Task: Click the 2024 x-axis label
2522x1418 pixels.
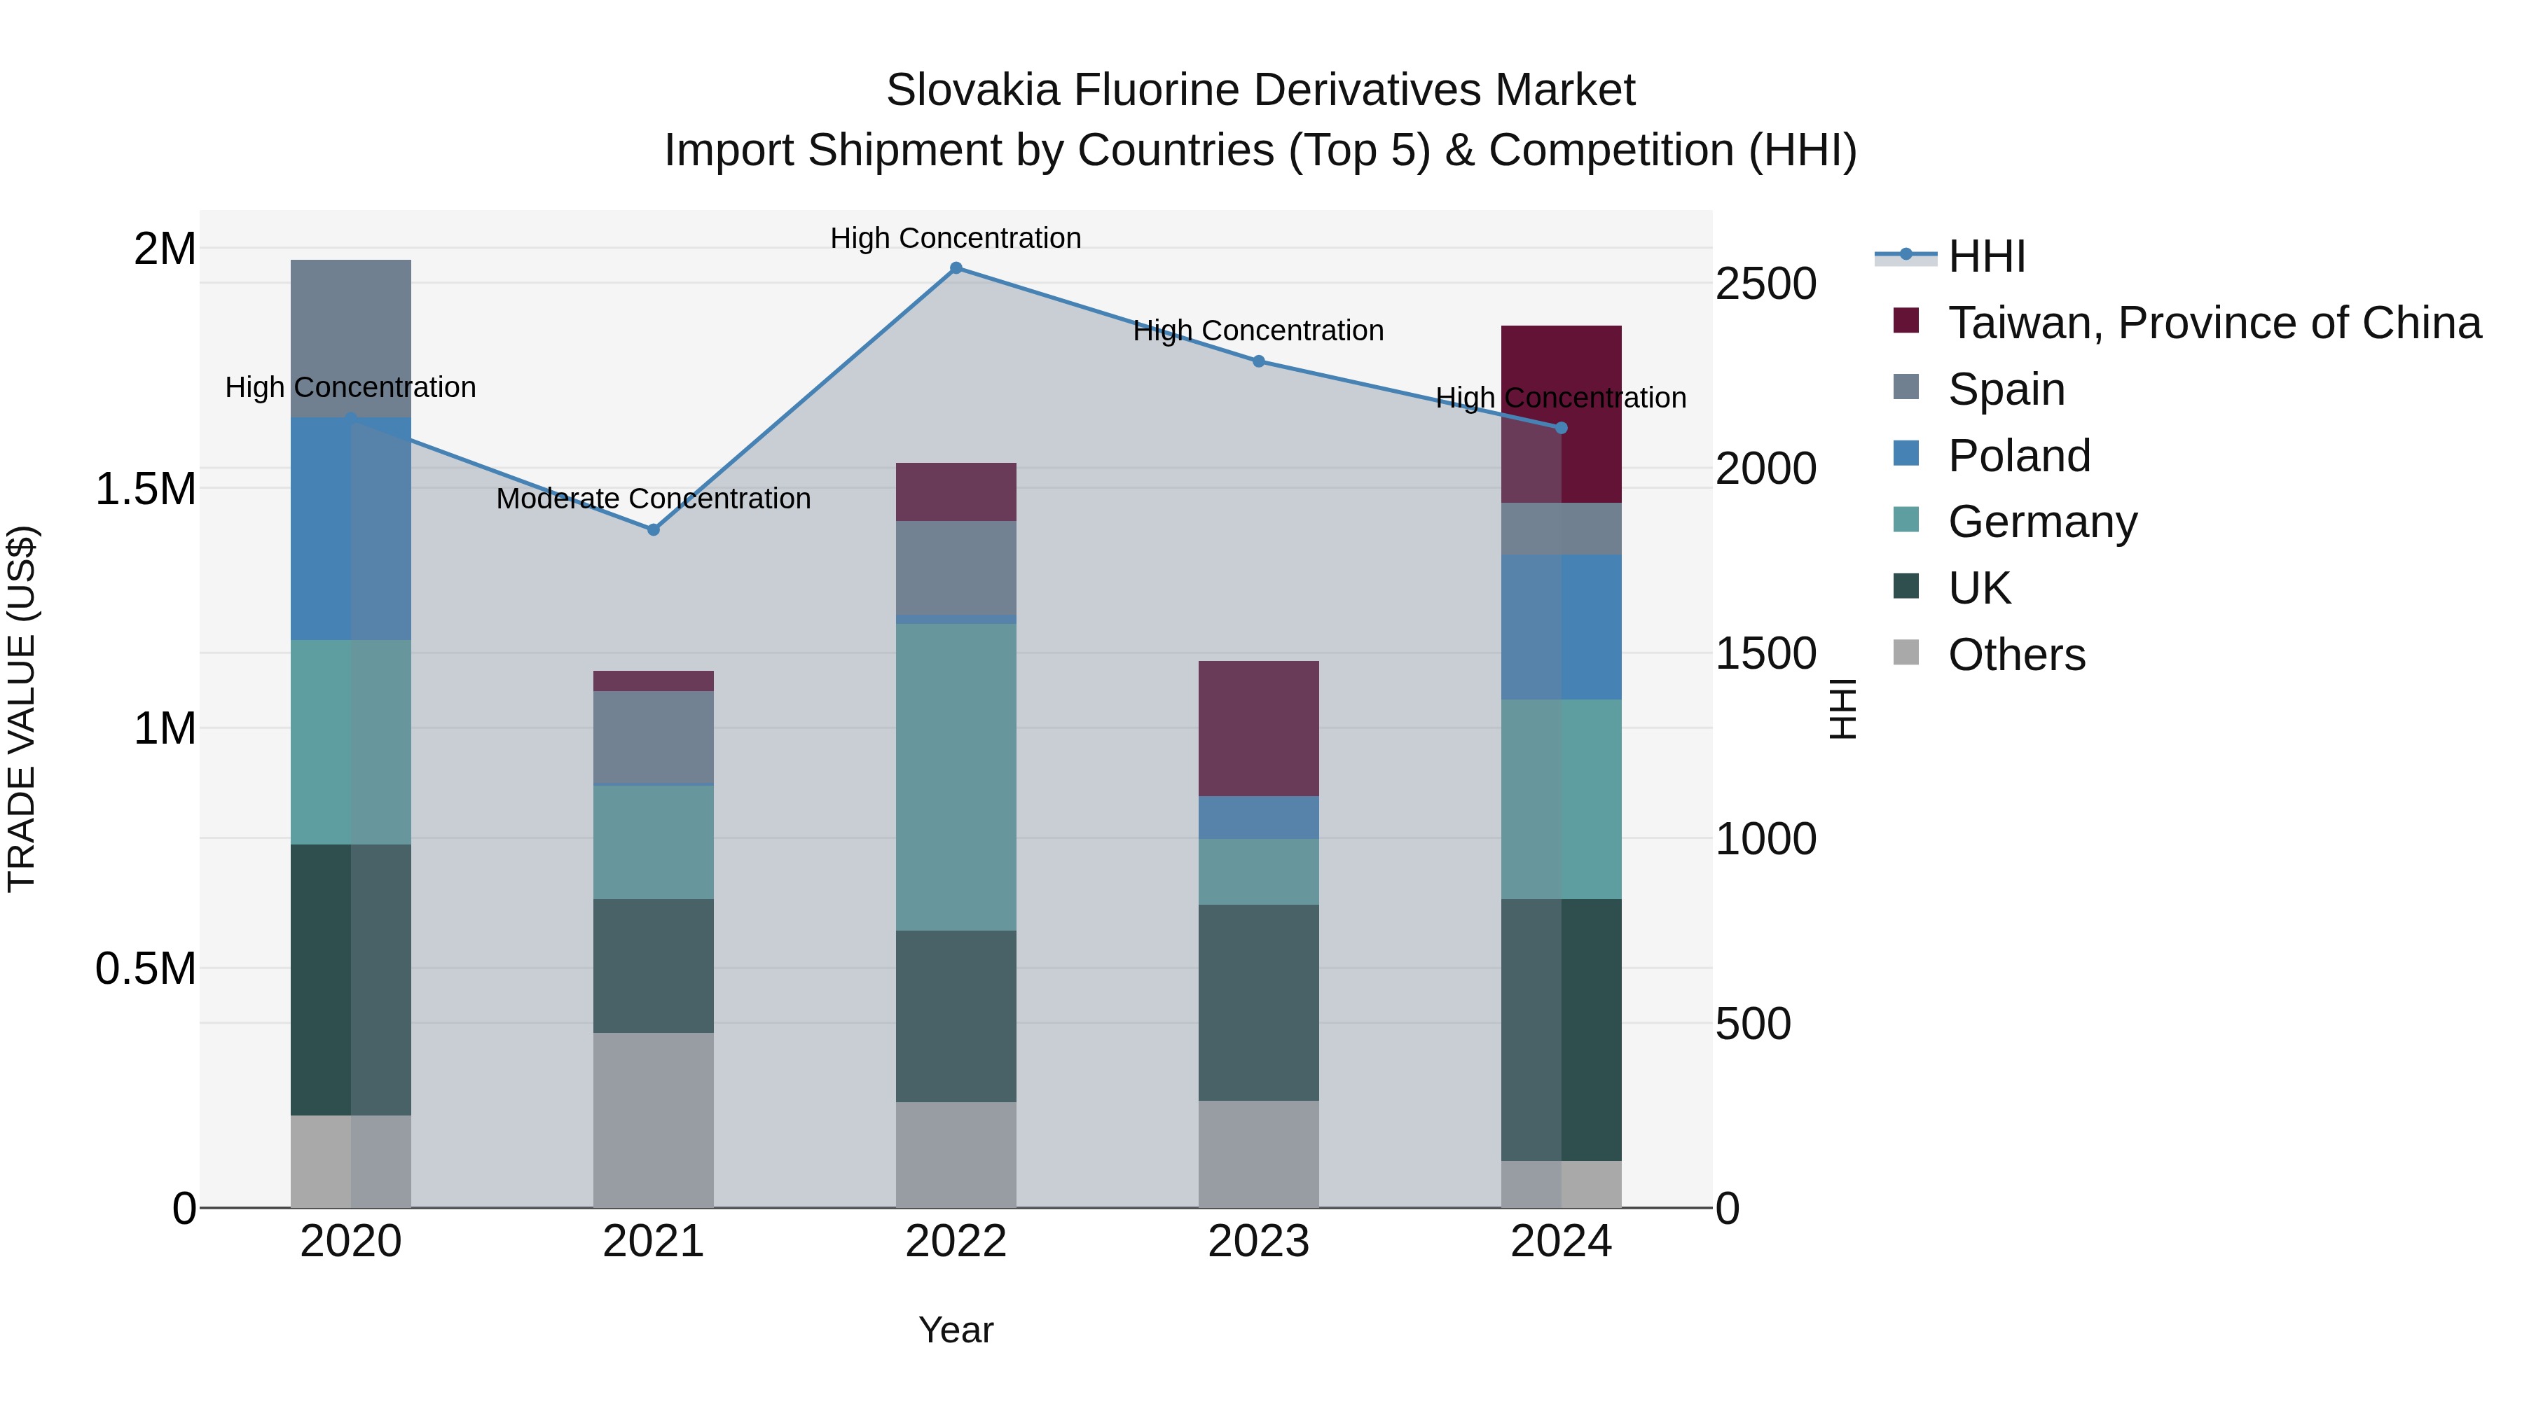Action: 1562,1242
